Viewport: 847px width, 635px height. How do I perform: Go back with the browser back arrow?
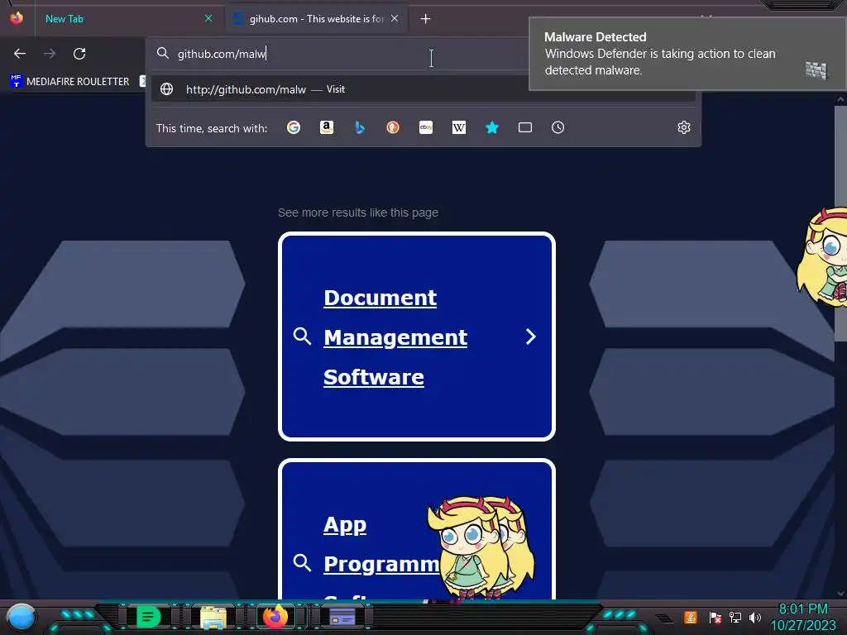(20, 54)
